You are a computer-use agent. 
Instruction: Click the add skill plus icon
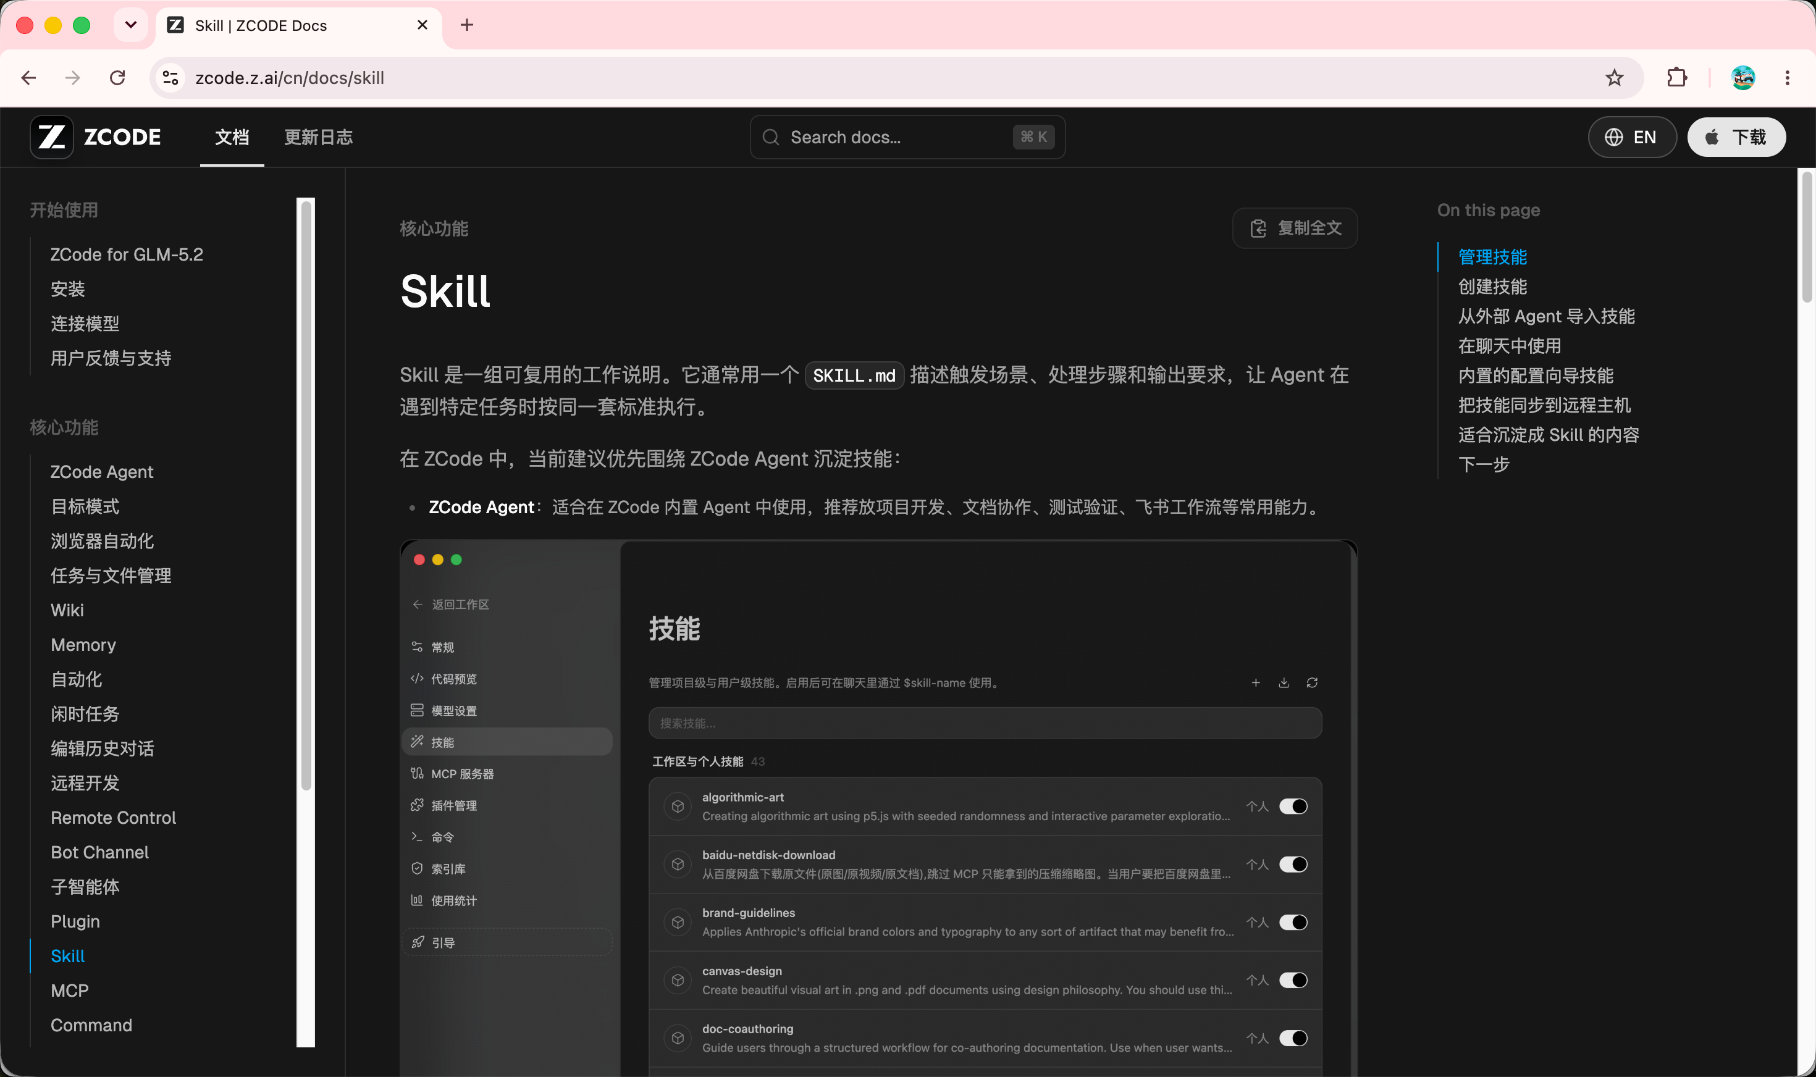tap(1256, 682)
